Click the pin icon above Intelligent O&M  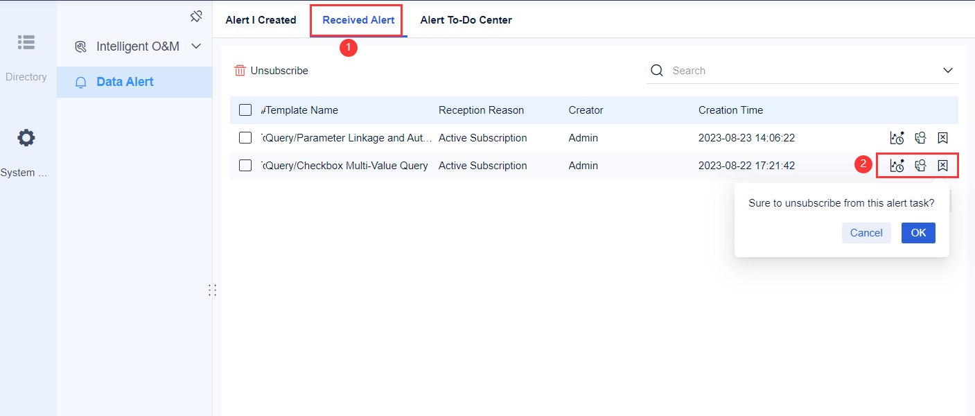pyautogui.click(x=196, y=15)
